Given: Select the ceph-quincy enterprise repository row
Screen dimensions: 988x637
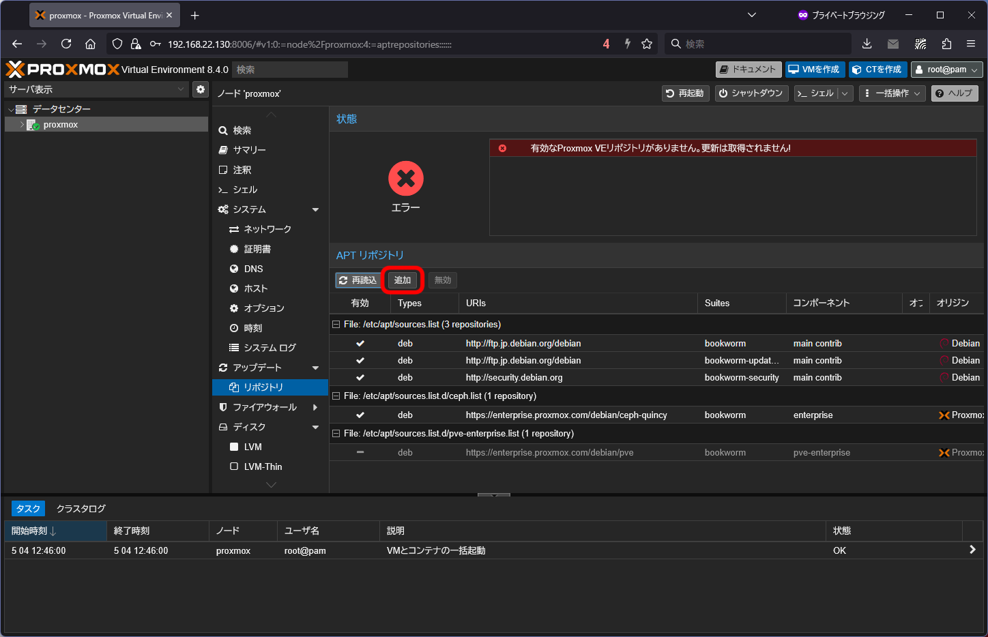Looking at the screenshot, I should pyautogui.click(x=656, y=415).
